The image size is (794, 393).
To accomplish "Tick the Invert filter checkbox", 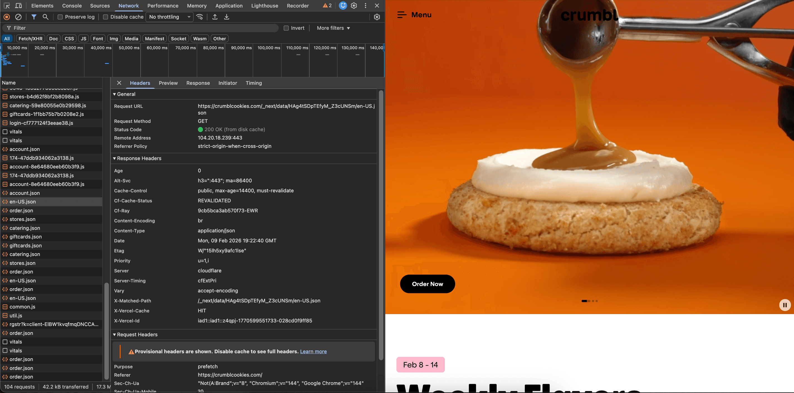I will pyautogui.click(x=286, y=28).
